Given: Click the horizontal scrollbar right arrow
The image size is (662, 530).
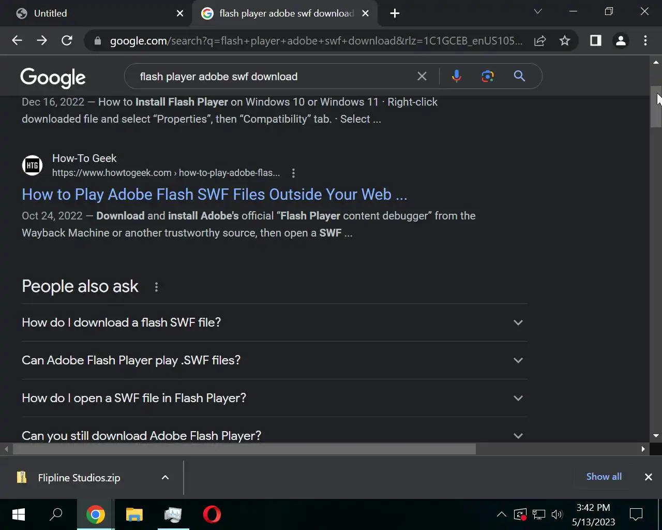Looking at the screenshot, I should (x=643, y=449).
